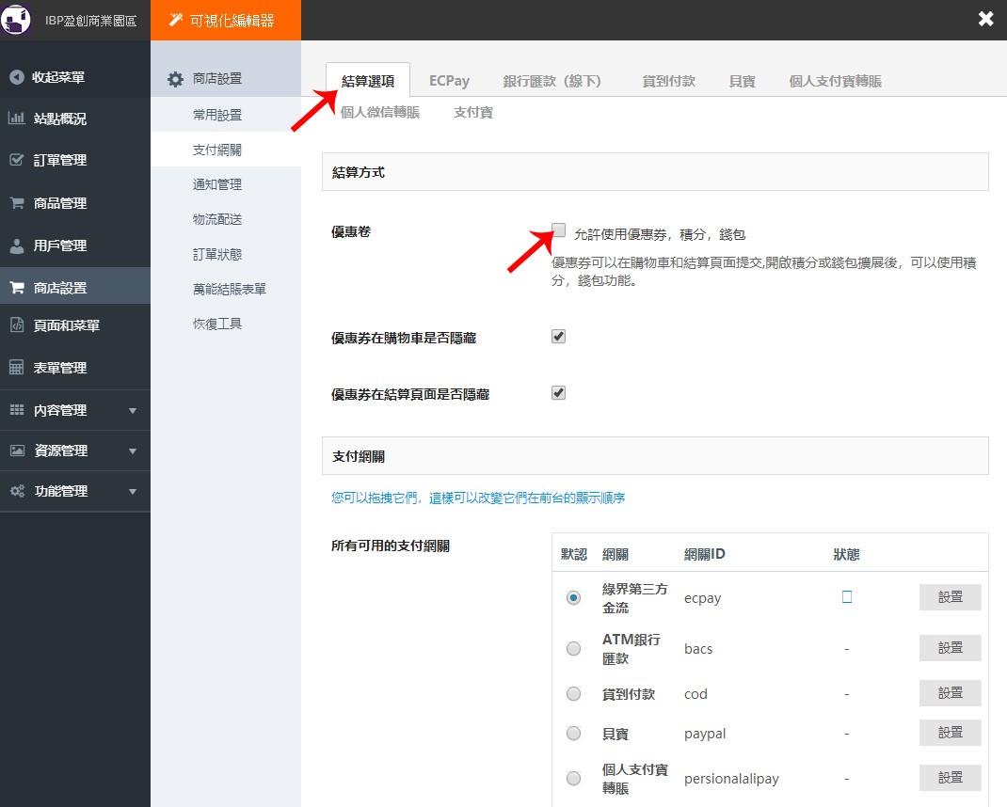The image size is (1007, 807).
Task: Close the settings panel with X
Action: (985, 19)
